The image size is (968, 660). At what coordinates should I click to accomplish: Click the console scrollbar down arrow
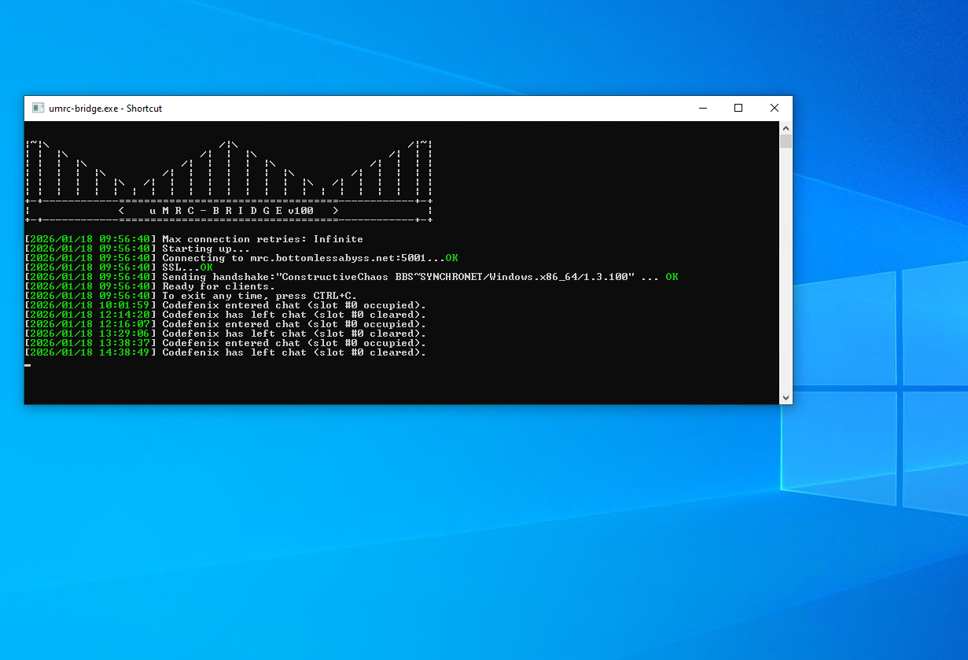tap(786, 398)
